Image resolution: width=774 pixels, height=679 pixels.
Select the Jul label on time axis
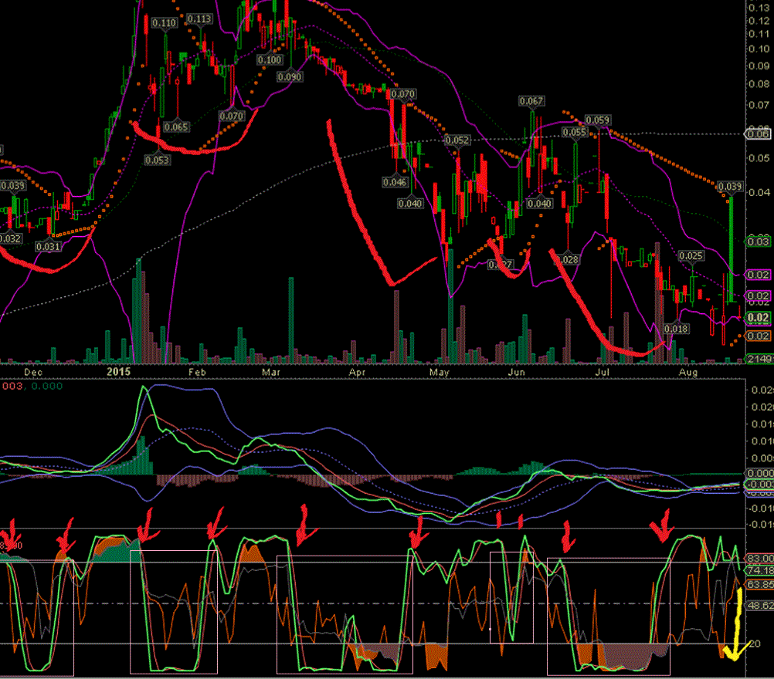pyautogui.click(x=603, y=372)
